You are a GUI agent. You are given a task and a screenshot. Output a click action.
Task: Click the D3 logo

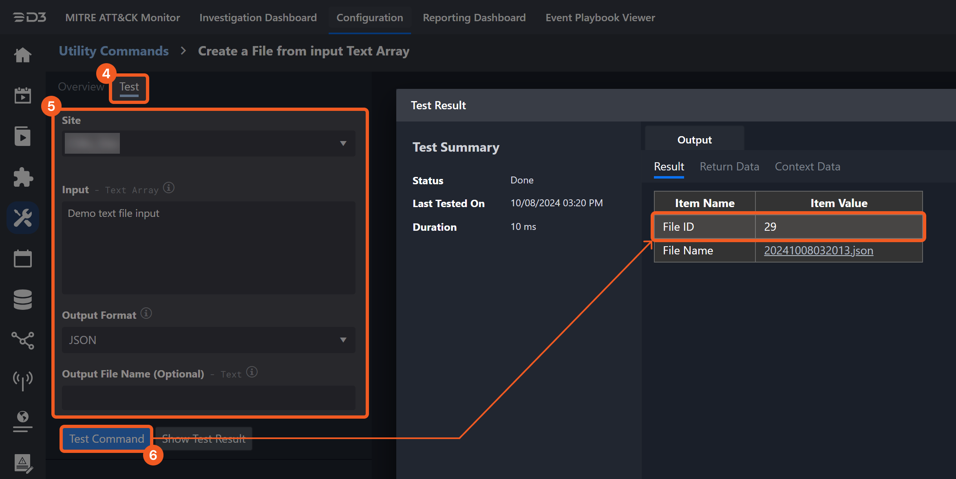(x=29, y=18)
